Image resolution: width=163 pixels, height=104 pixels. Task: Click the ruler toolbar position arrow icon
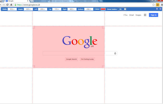click(157, 9)
